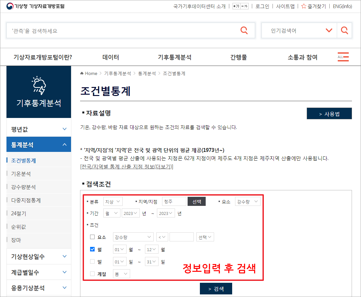
Task: Click the yellow star favorites icon
Action: (x=304, y=6)
